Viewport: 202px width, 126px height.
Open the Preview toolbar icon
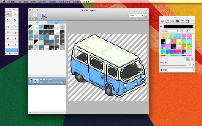click(x=44, y=16)
